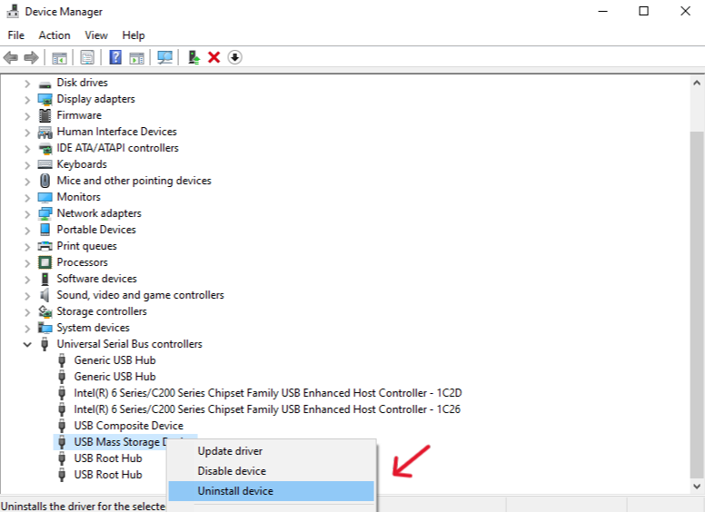Expand the Network adapters category
This screenshot has height=512, width=705.
(27, 213)
